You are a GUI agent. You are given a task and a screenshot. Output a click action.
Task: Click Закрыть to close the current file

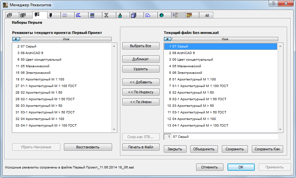pyautogui.click(x=175, y=149)
